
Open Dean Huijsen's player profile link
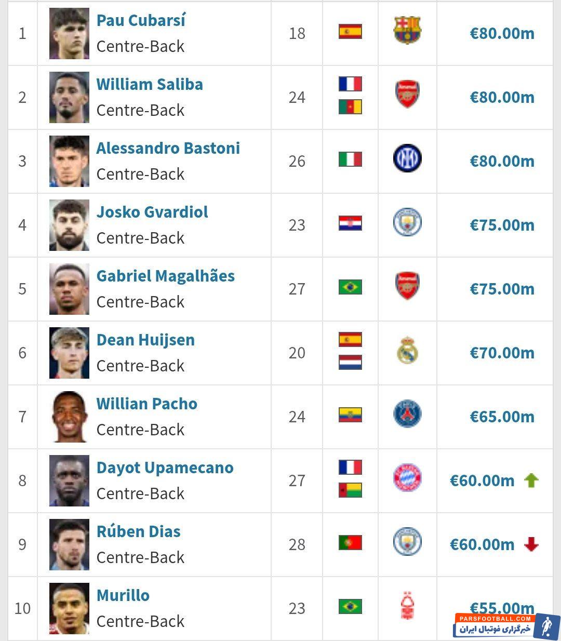(145, 340)
